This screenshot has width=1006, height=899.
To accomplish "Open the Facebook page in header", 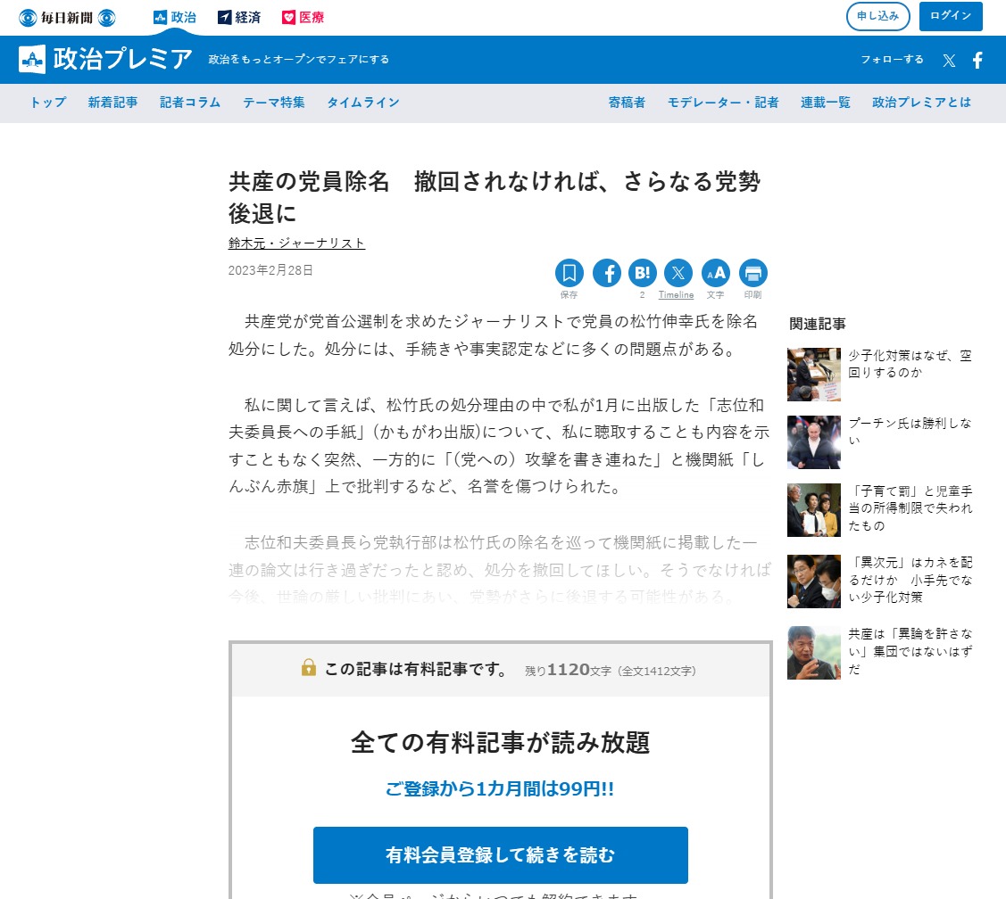I will click(977, 61).
